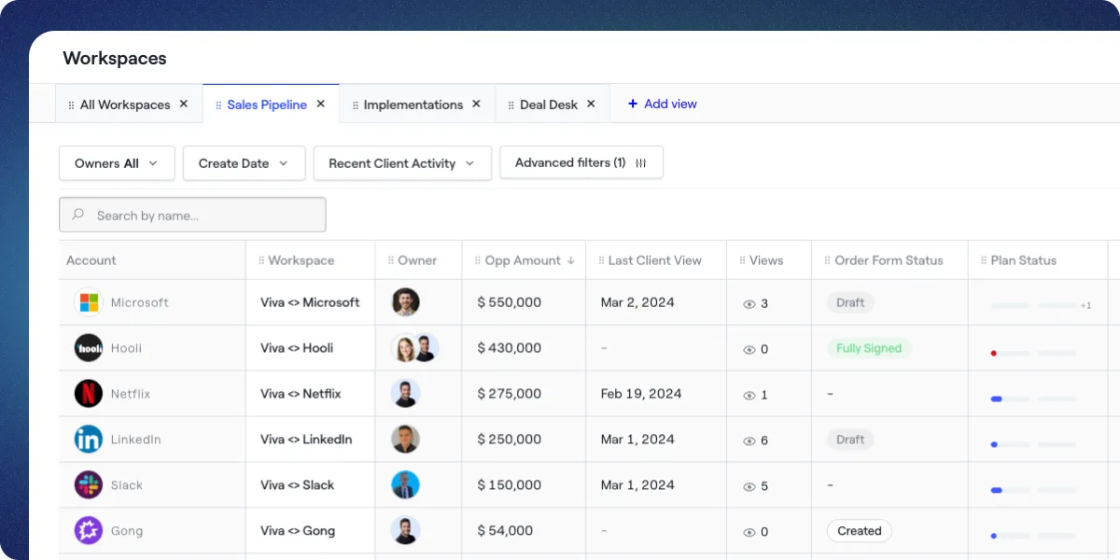Click eye views icon in Netflix row
Screen dimensions: 1120x560
click(x=749, y=396)
